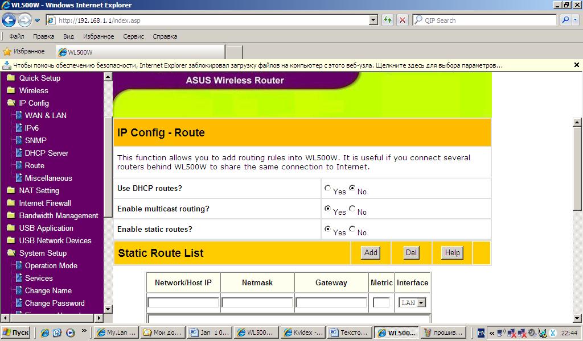Screen dimensions: 583x341
Task: Select Yes for Use DHCP routes
Action: click(327, 188)
